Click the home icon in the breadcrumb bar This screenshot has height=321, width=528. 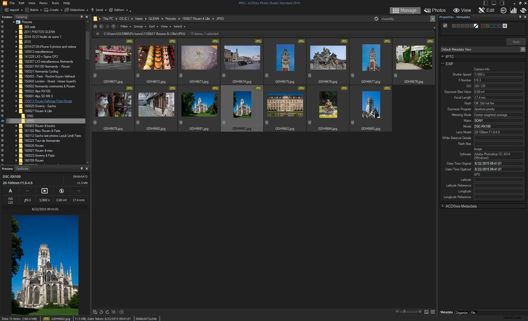tap(95, 26)
